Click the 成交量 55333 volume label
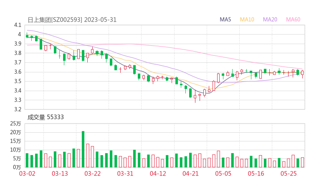This screenshot has width=309, height=183. tap(46, 117)
